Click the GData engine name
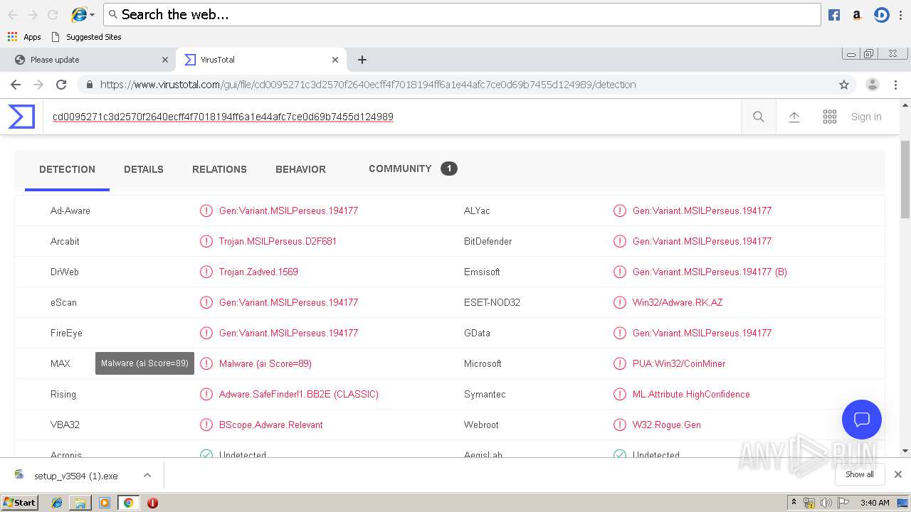This screenshot has width=911, height=512. [477, 333]
